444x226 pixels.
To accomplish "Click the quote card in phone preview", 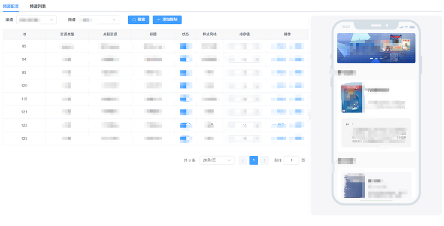I will (376, 133).
